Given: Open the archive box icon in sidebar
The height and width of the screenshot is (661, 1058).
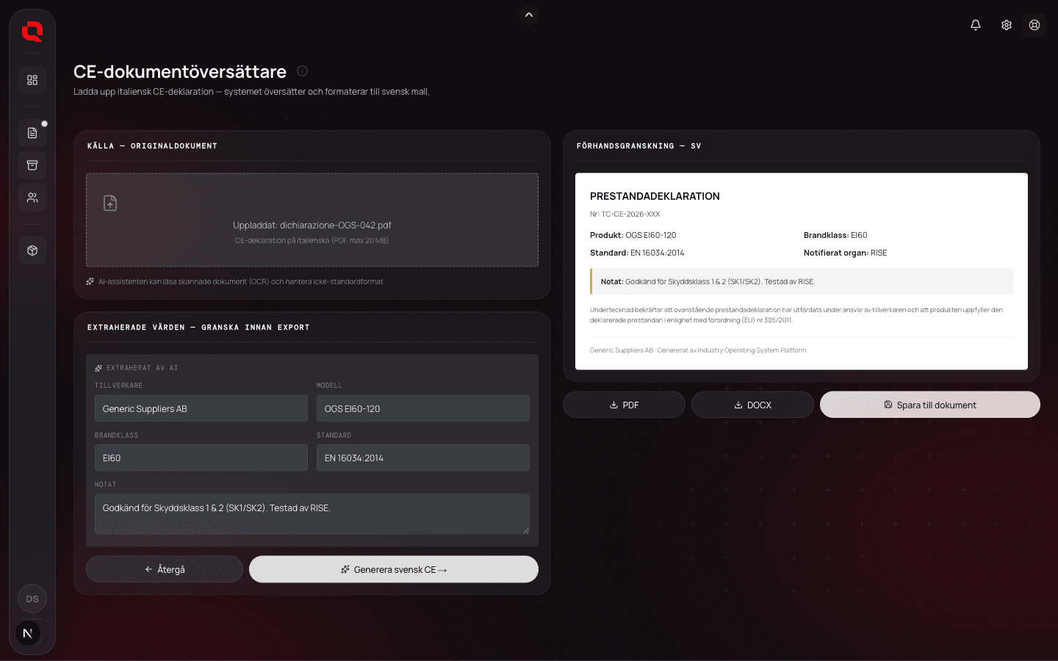Looking at the screenshot, I should tap(32, 165).
